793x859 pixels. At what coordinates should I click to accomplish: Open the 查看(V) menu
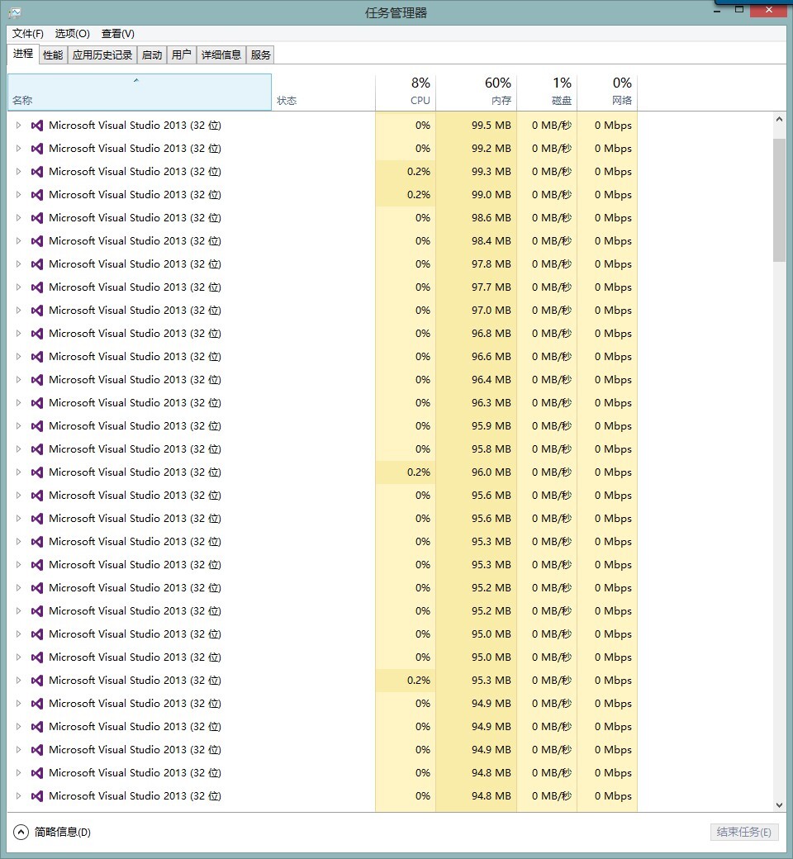[x=118, y=33]
